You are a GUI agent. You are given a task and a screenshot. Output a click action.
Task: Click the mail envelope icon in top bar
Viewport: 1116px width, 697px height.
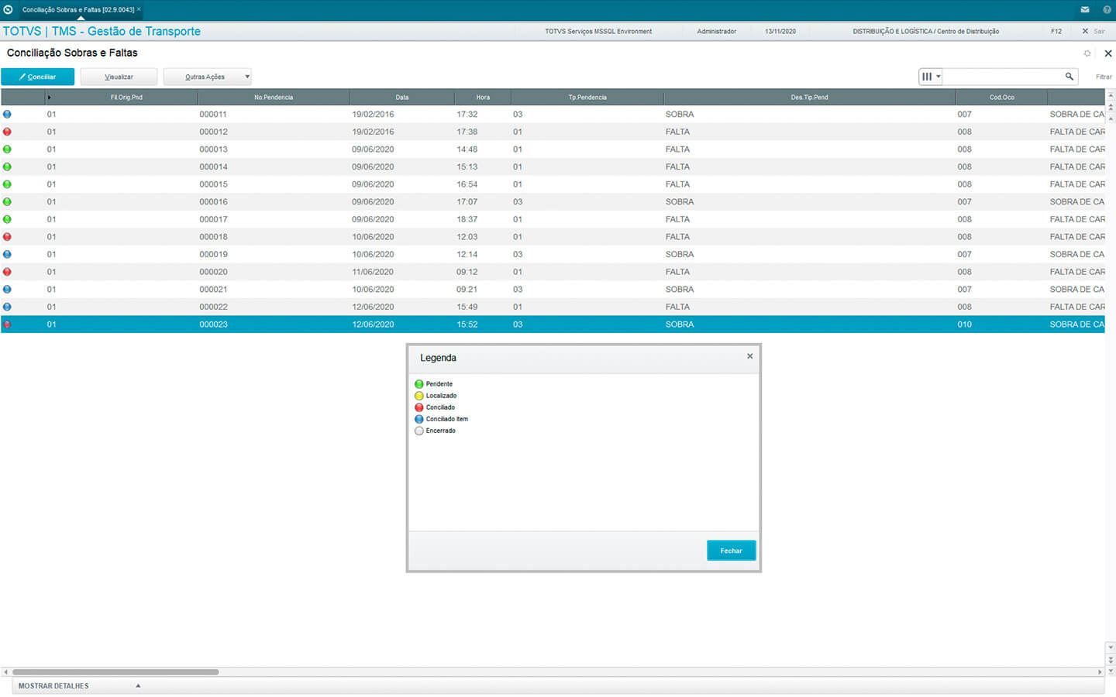tap(1085, 9)
